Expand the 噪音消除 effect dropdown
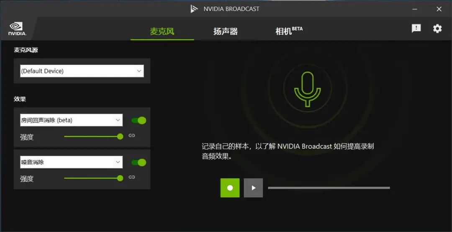Viewport: 452px width, 232px height. (71, 162)
